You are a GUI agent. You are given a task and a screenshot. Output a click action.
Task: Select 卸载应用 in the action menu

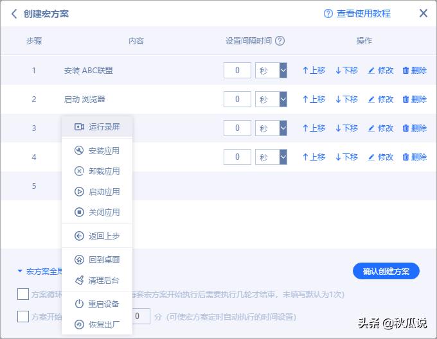(97, 171)
